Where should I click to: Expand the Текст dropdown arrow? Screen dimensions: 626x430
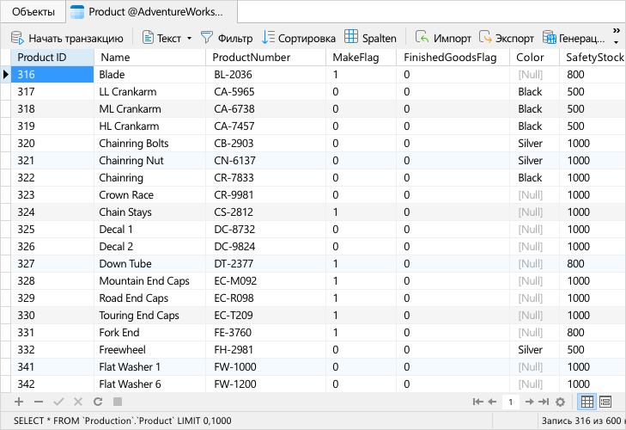point(189,39)
